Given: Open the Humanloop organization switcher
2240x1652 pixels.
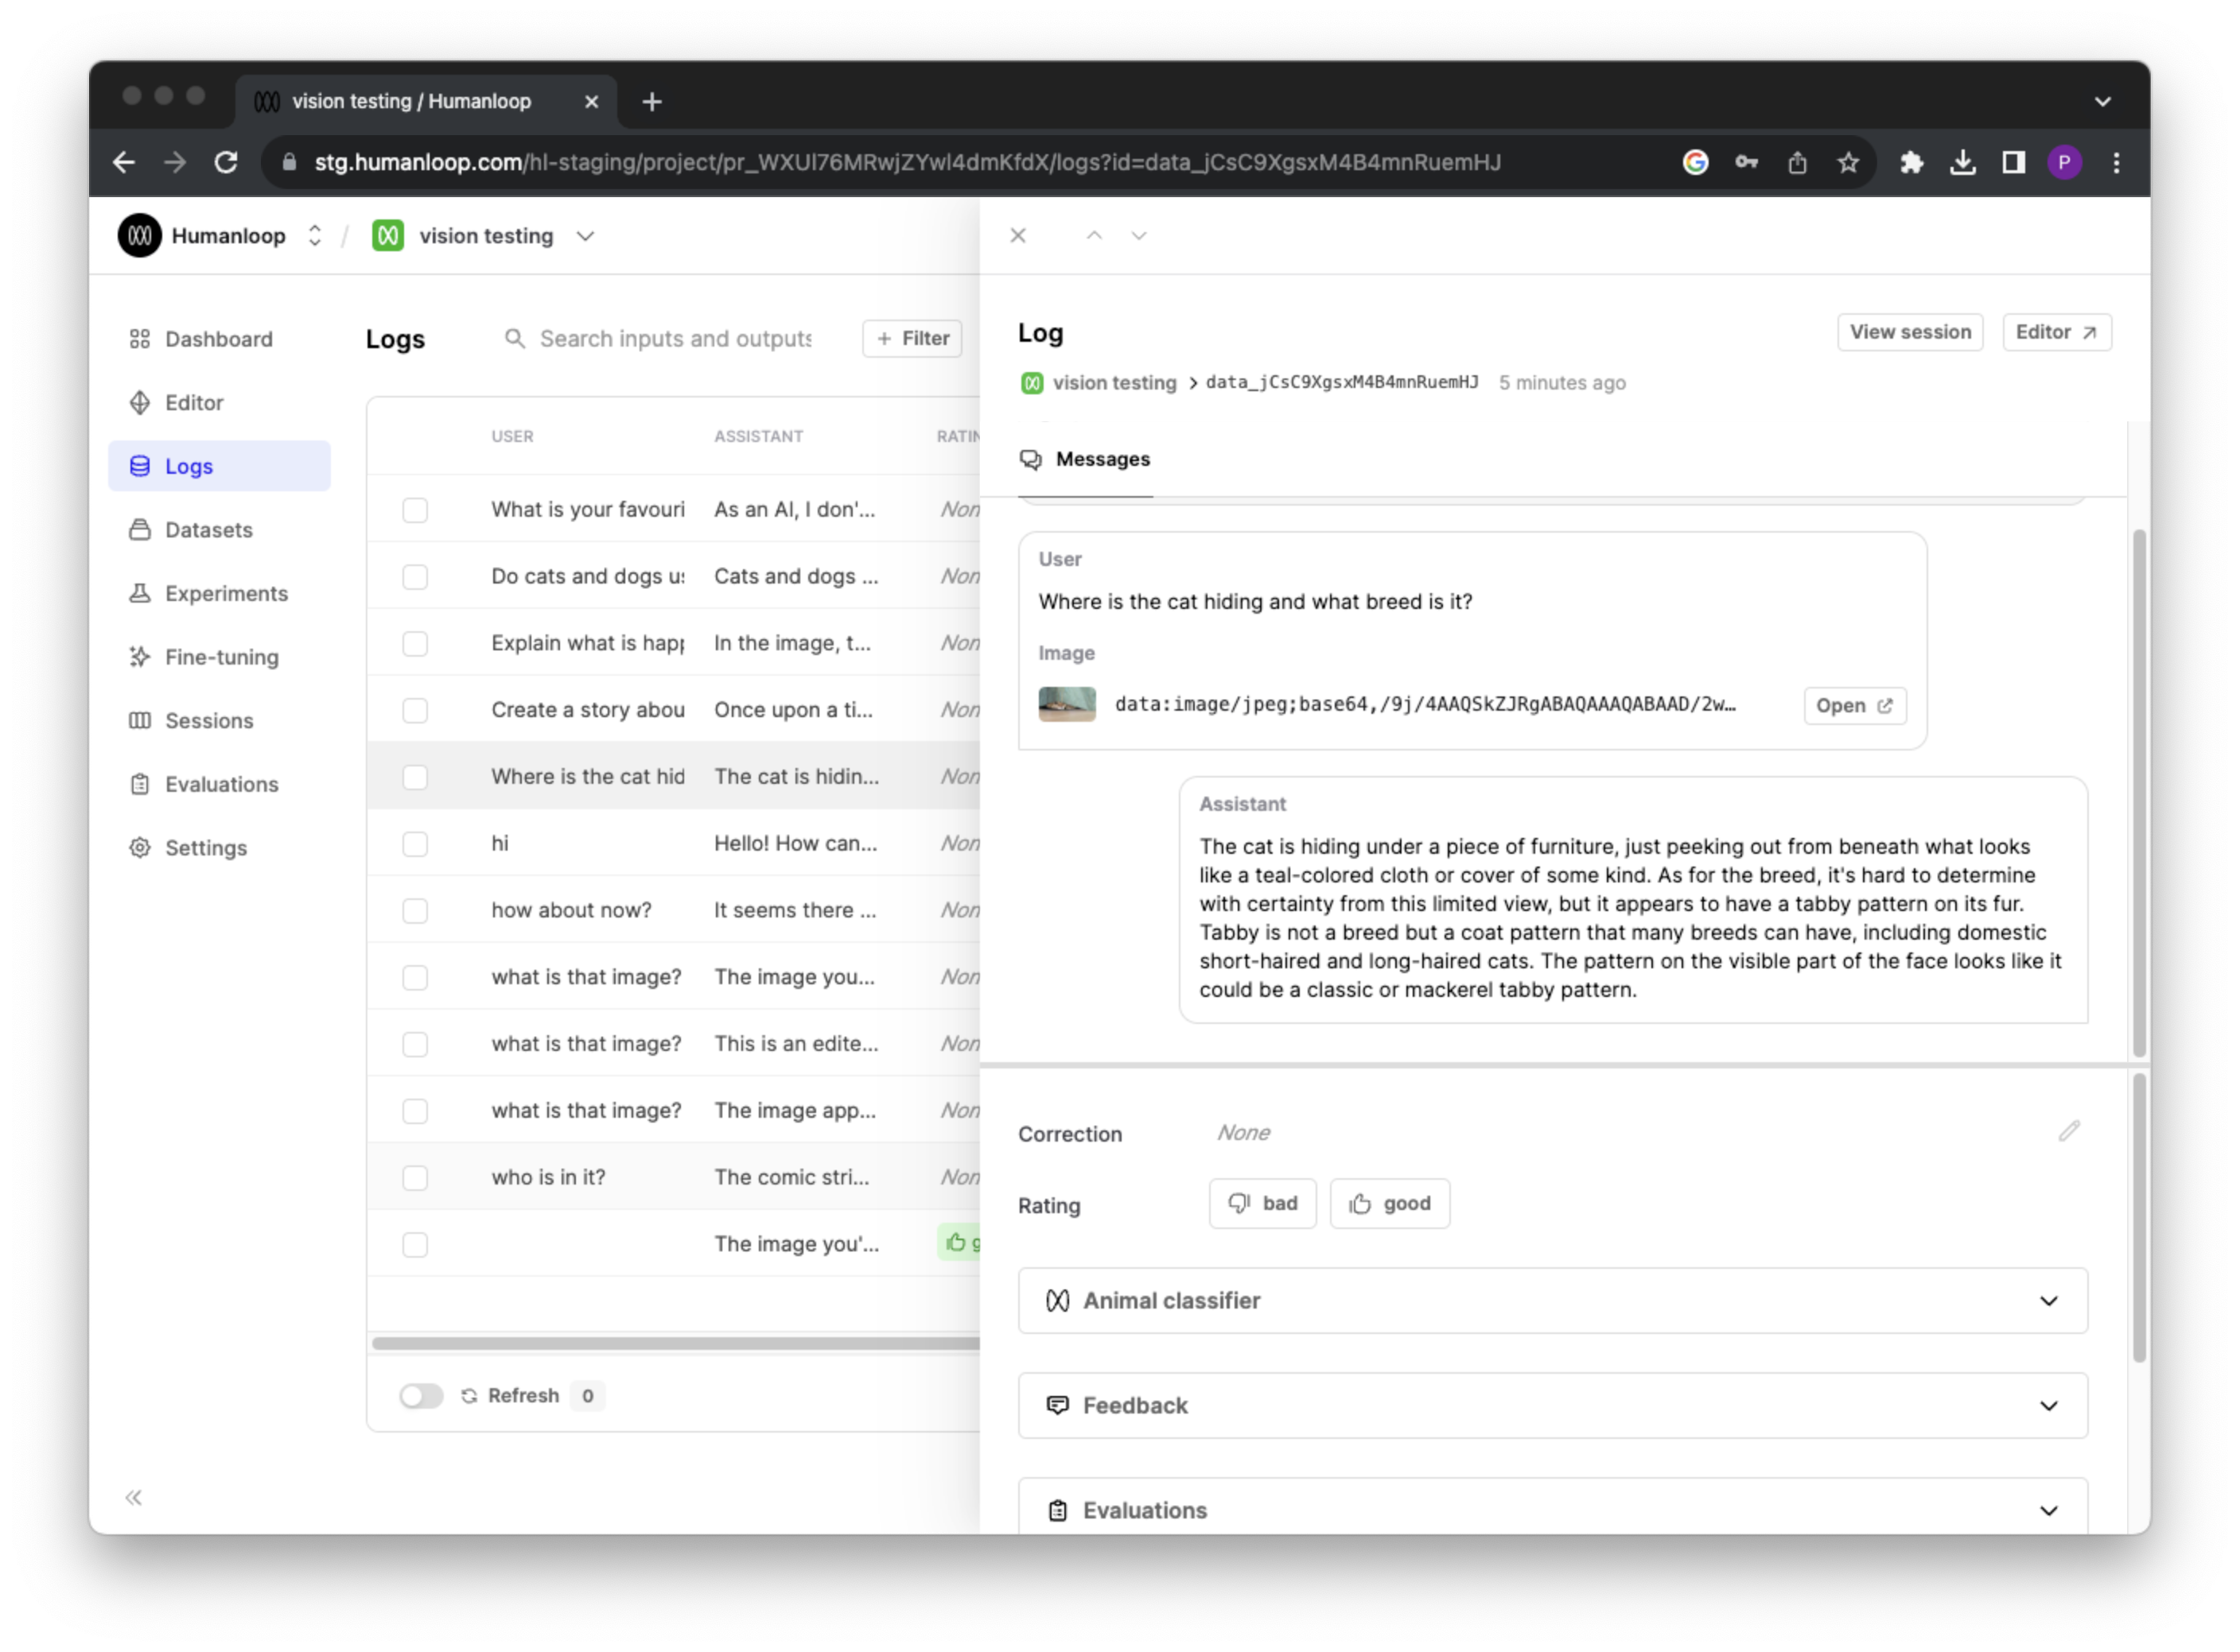Looking at the screenshot, I should click(315, 236).
